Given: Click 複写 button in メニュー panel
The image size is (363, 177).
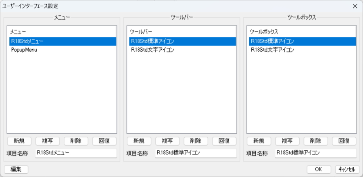Looking at the screenshot, I should pos(48,141).
